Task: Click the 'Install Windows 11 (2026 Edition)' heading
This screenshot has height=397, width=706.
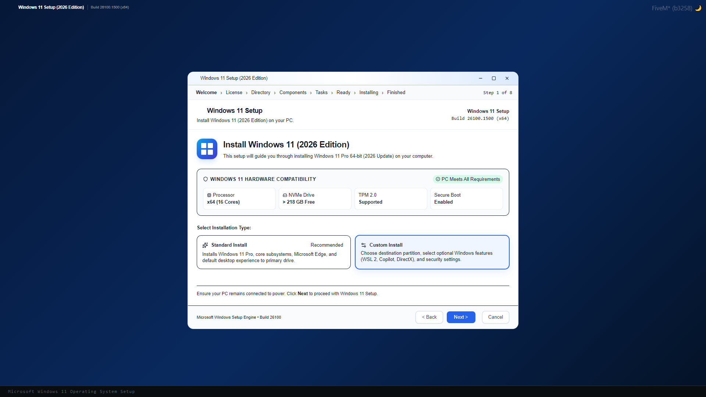Action: [x=286, y=144]
